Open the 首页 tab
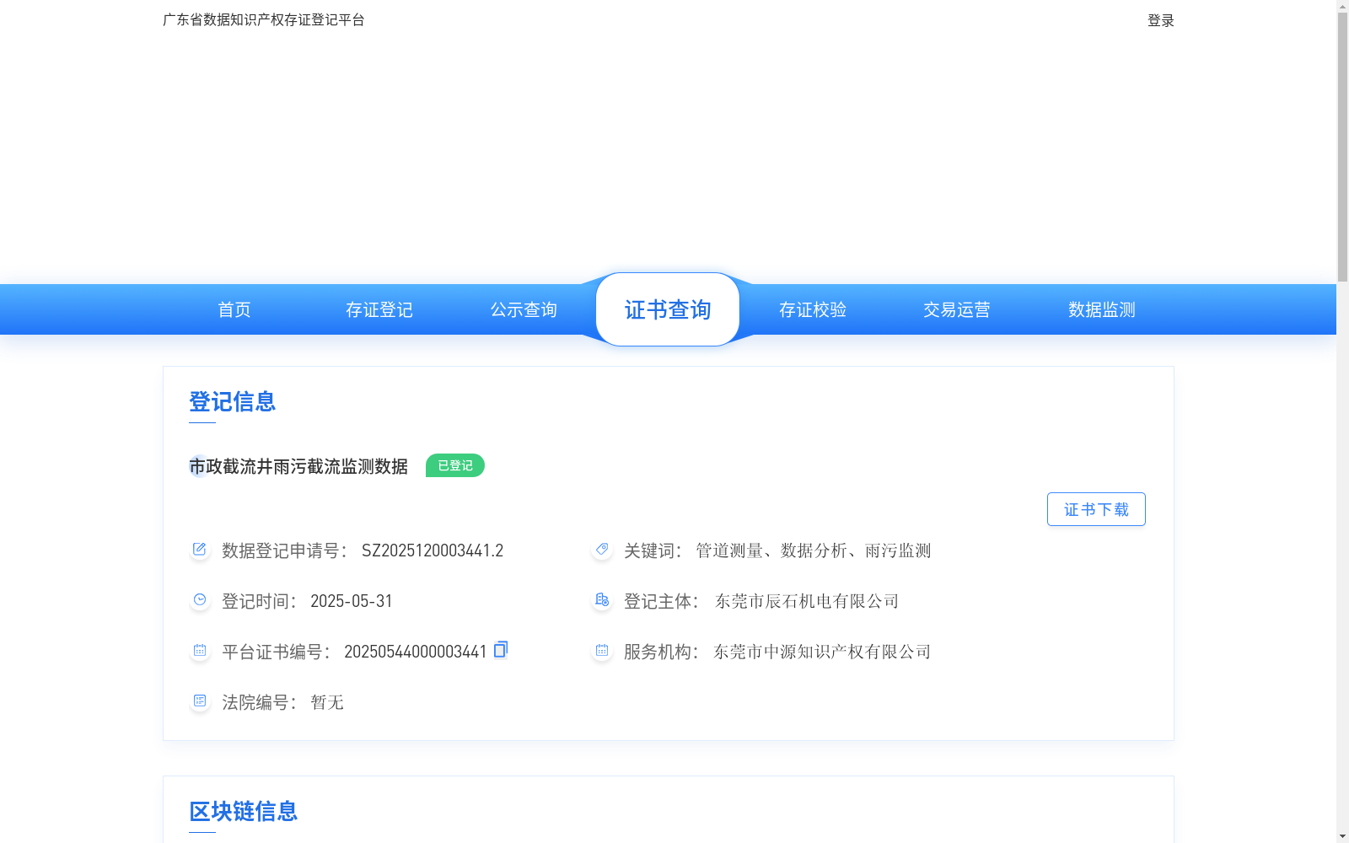1349x843 pixels. 234,309
